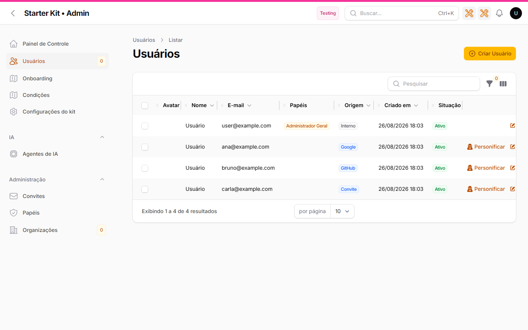Collapse the IA sidebar group
528x330 pixels.
click(x=102, y=137)
